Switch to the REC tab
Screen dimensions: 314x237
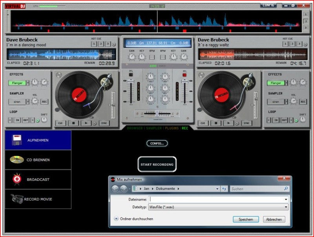pos(185,128)
